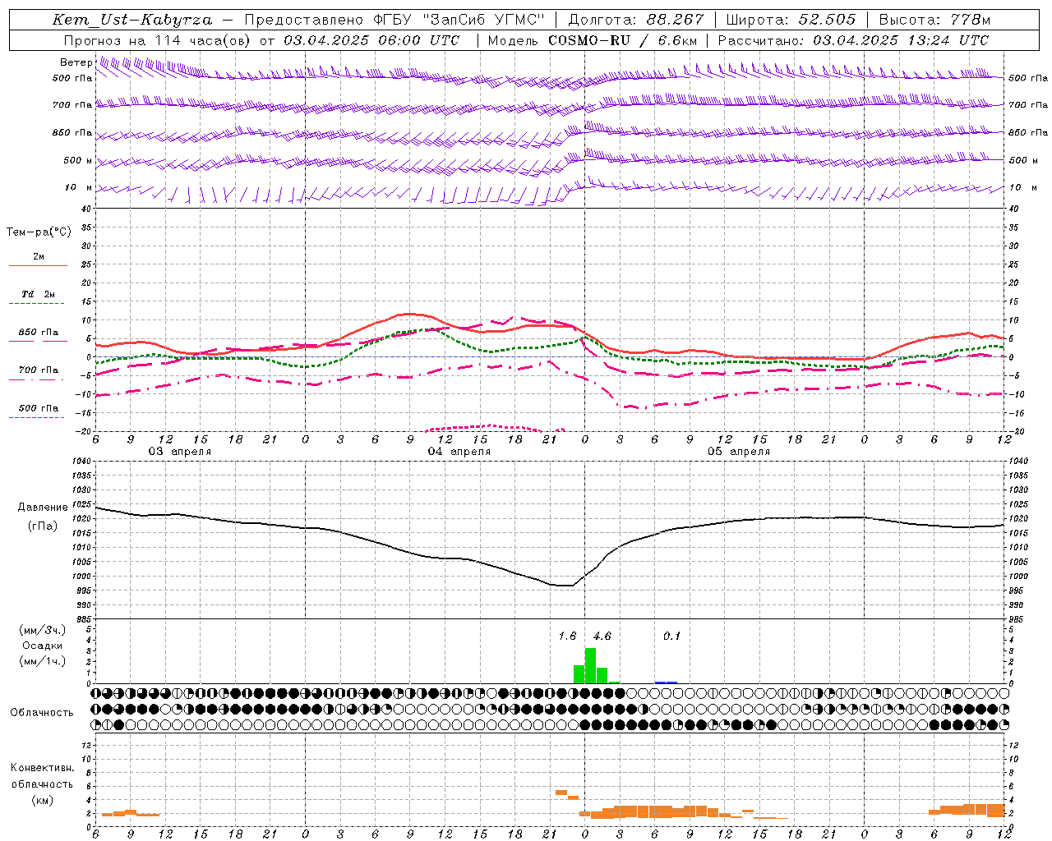This screenshot has height=841, width=1052.
Task: Select the Модель COSMO-RU / 6.6км label
Action: tap(593, 40)
